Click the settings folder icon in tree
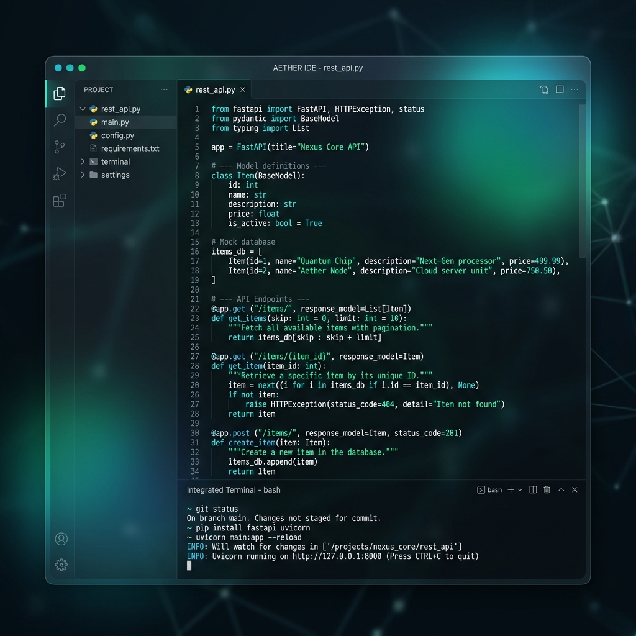Image resolution: width=636 pixels, height=636 pixels. pos(94,175)
